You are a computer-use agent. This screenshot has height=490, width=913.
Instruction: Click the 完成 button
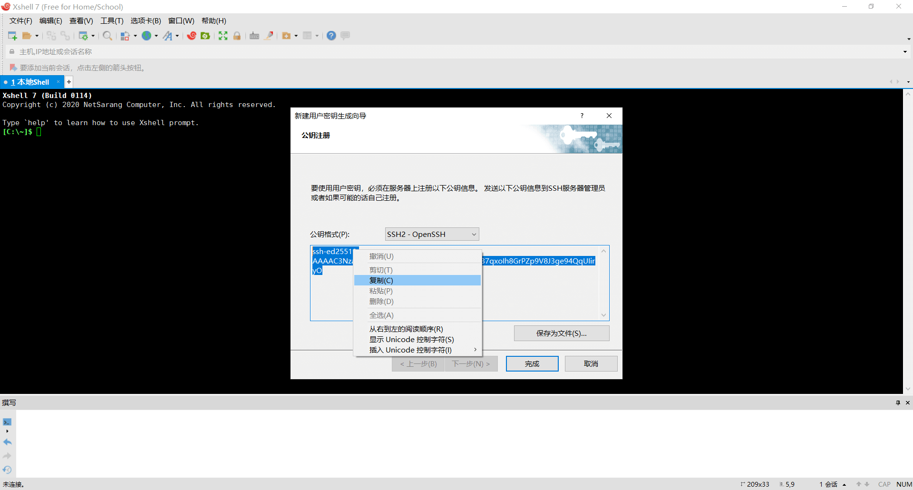coord(532,364)
